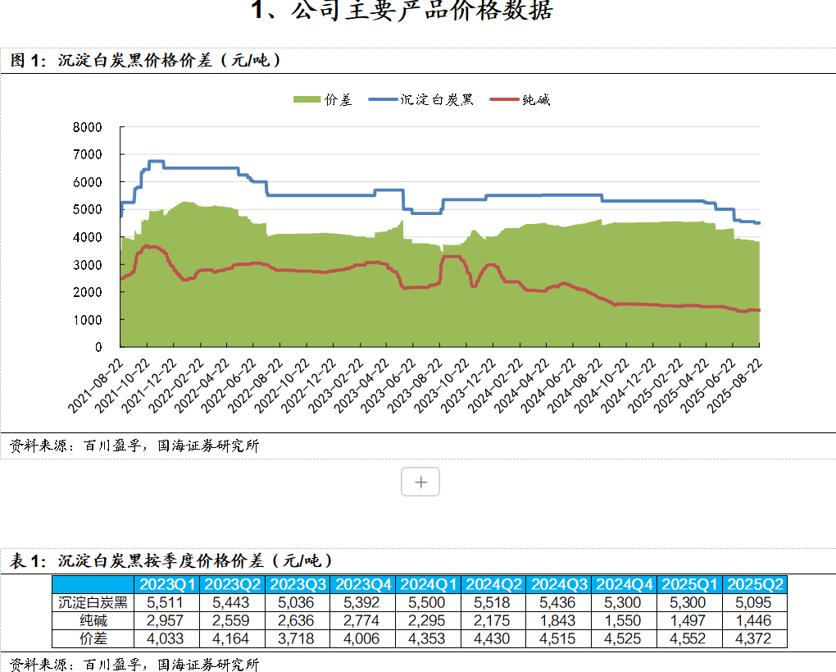
Task: Click the red 纯碱 legend line
Action: (504, 100)
